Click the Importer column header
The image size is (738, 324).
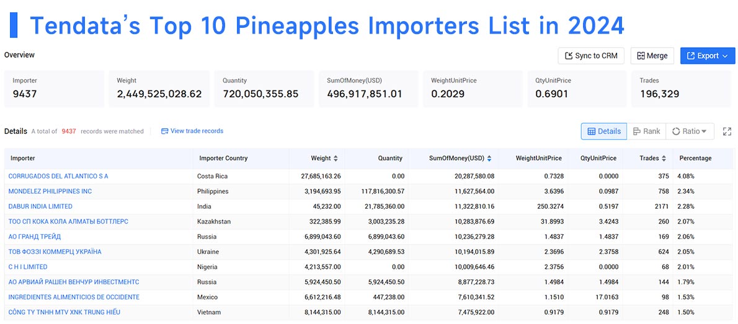pos(23,159)
